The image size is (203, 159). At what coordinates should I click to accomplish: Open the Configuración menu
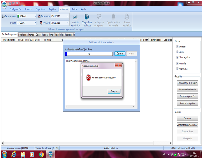pos(15,9)
